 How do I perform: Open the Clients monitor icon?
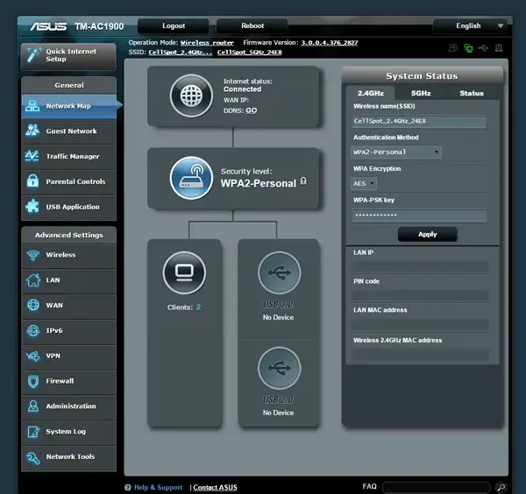[x=185, y=272]
